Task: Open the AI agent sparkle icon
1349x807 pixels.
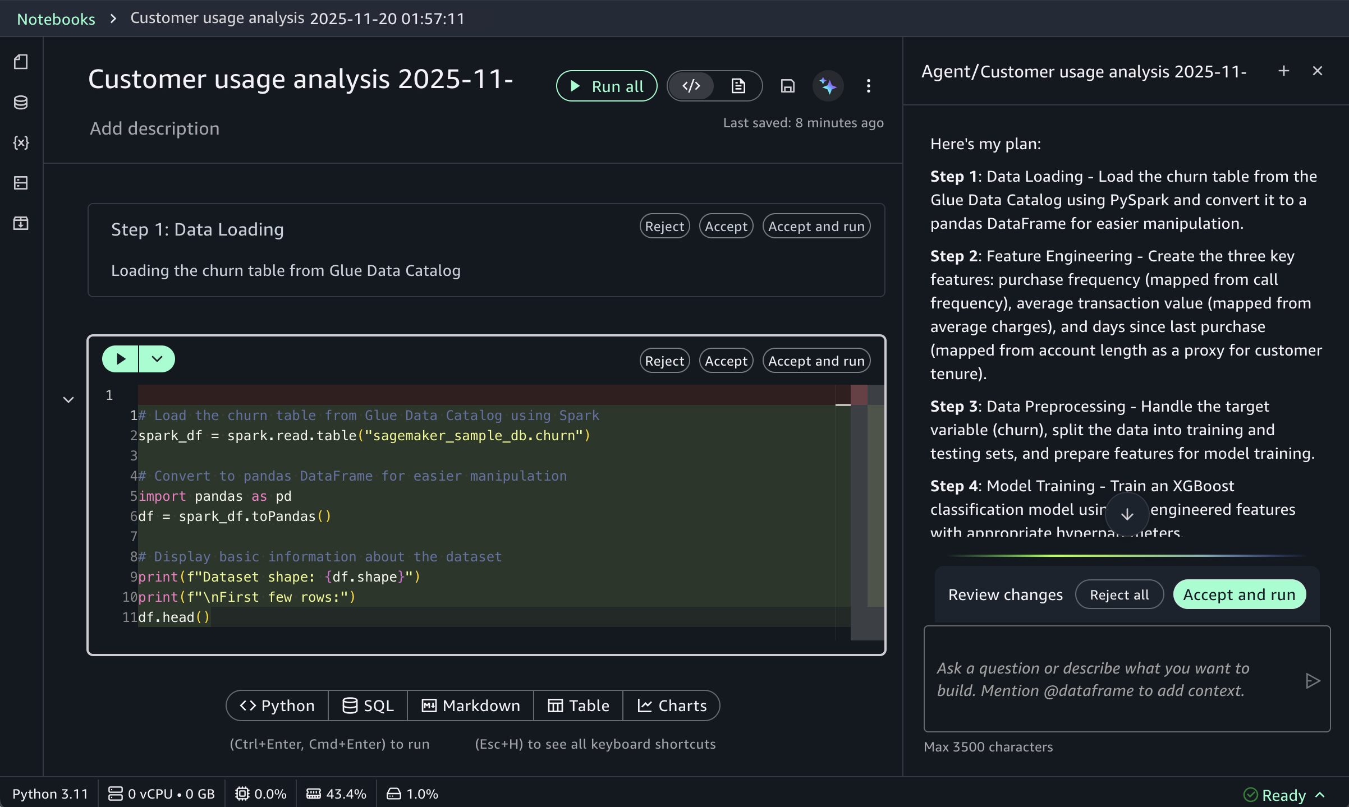Action: [828, 86]
